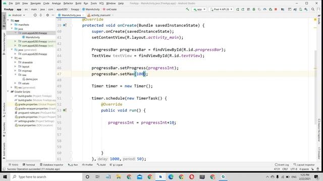The image size is (323, 181).
Task: Open Windows Start menu
Action: pos(5,176)
